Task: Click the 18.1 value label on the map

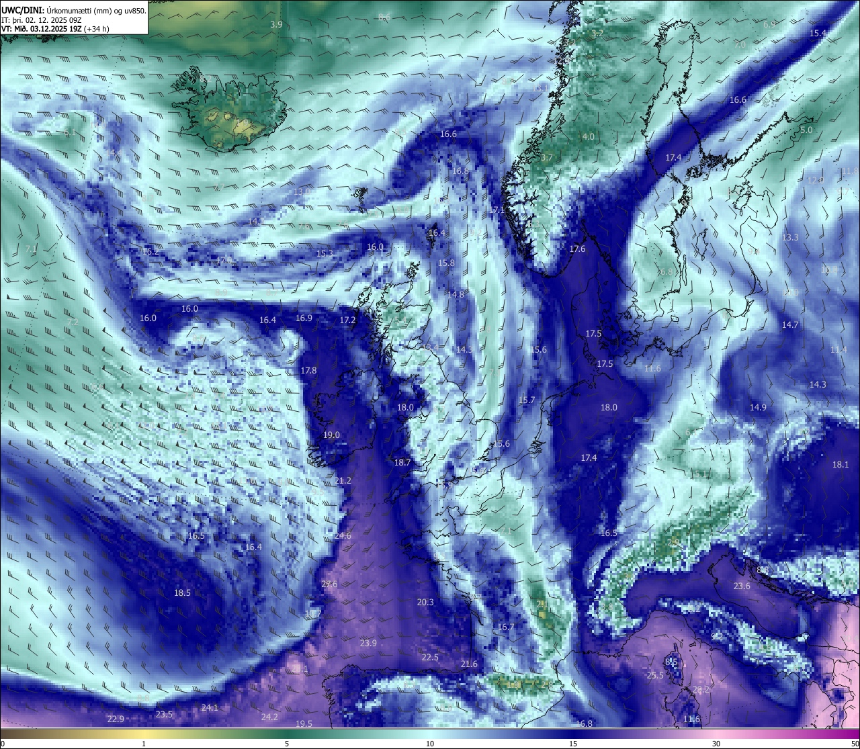Action: (x=841, y=465)
